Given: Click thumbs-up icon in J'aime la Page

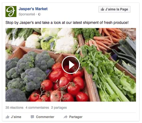Looking at the screenshot, I should [103, 9].
